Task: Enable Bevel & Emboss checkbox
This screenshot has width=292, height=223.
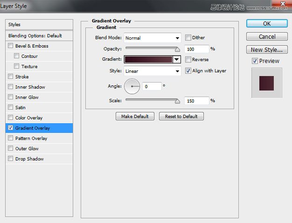Action: pyautogui.click(x=11, y=46)
